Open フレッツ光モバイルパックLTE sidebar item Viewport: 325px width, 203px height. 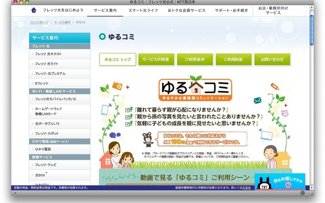[60, 99]
